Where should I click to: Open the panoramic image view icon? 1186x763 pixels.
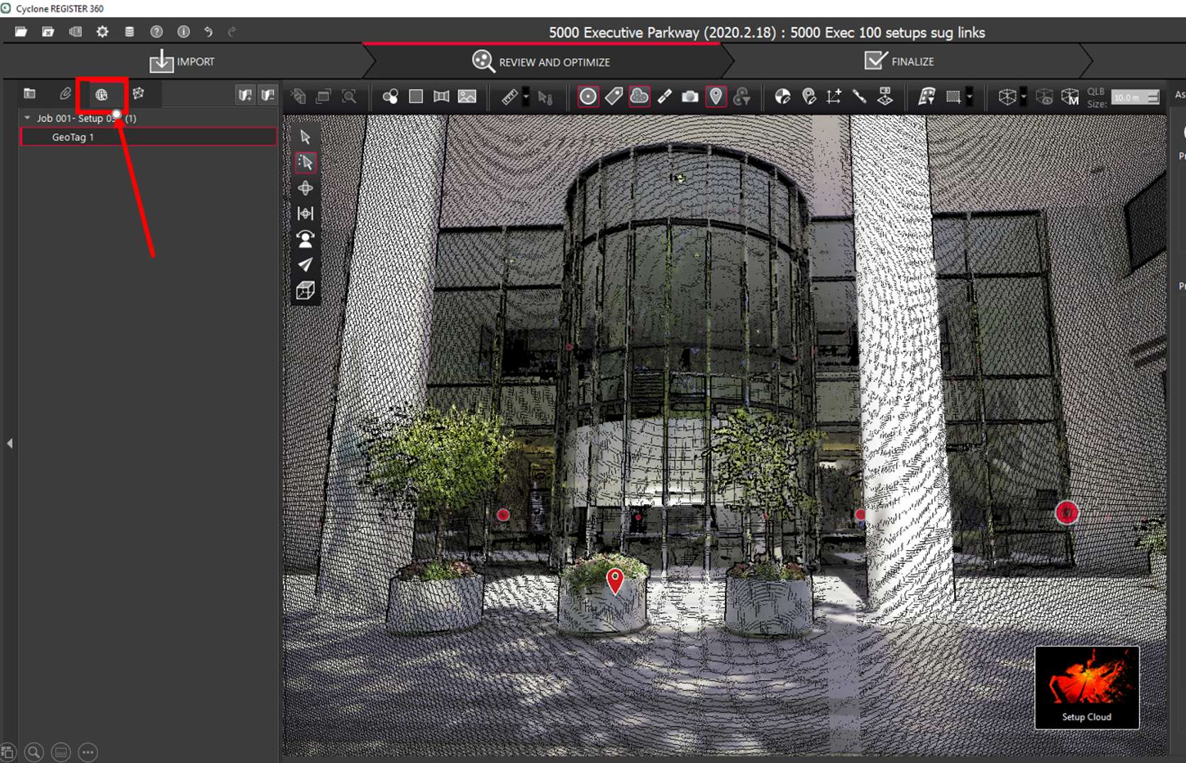click(441, 96)
